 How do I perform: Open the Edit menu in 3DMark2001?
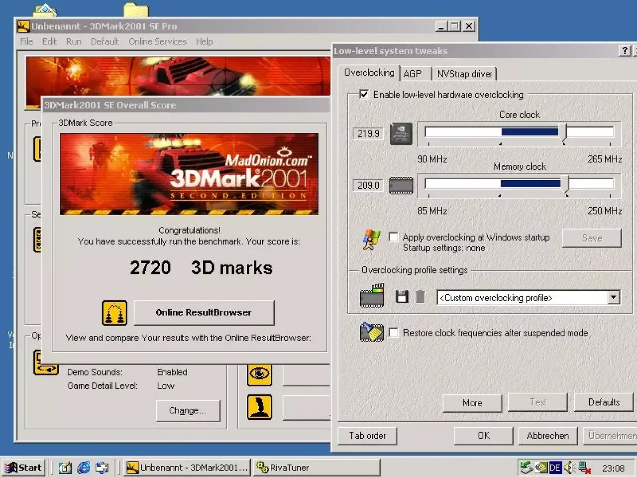(49, 41)
